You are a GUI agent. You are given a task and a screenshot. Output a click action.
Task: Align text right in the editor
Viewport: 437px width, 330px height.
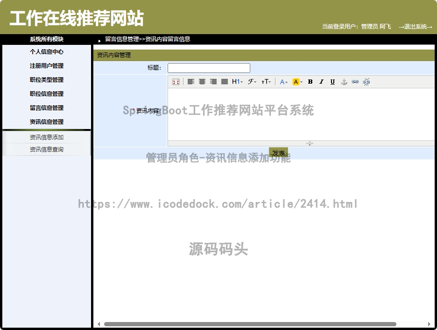213,82
